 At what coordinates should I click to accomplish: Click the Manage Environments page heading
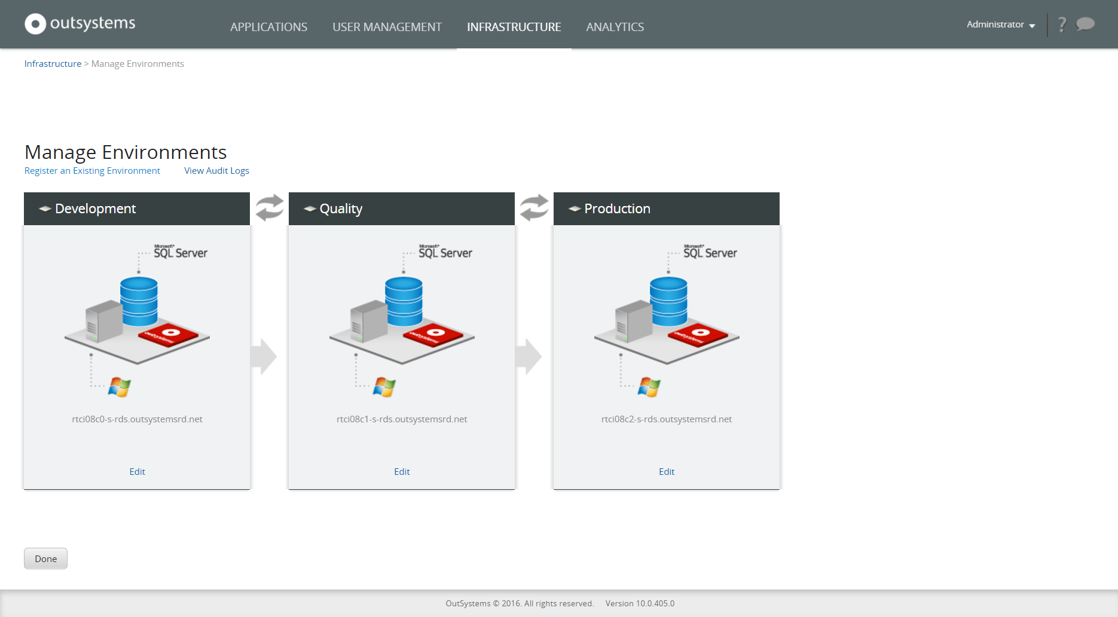click(x=126, y=152)
